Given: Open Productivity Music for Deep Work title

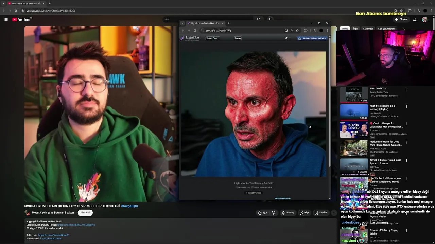Looking at the screenshot, I should coord(386,143).
